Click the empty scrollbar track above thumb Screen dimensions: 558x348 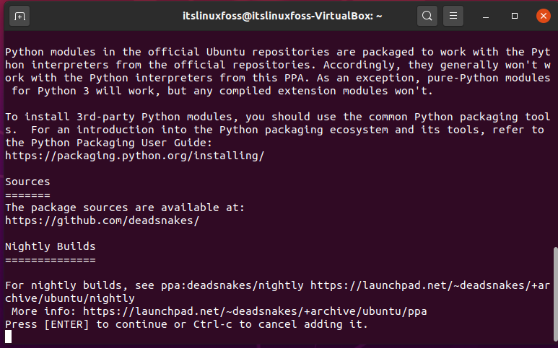point(556,138)
